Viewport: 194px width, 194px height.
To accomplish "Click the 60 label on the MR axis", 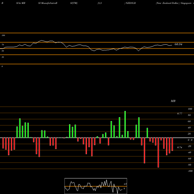I will (189, 121).
